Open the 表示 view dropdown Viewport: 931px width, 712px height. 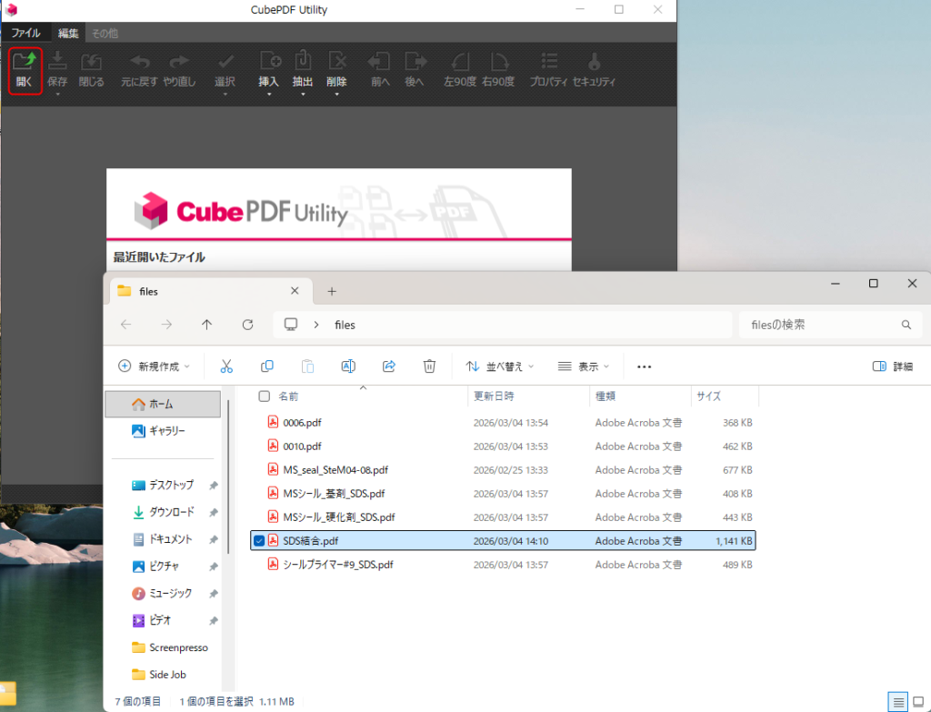(x=584, y=366)
